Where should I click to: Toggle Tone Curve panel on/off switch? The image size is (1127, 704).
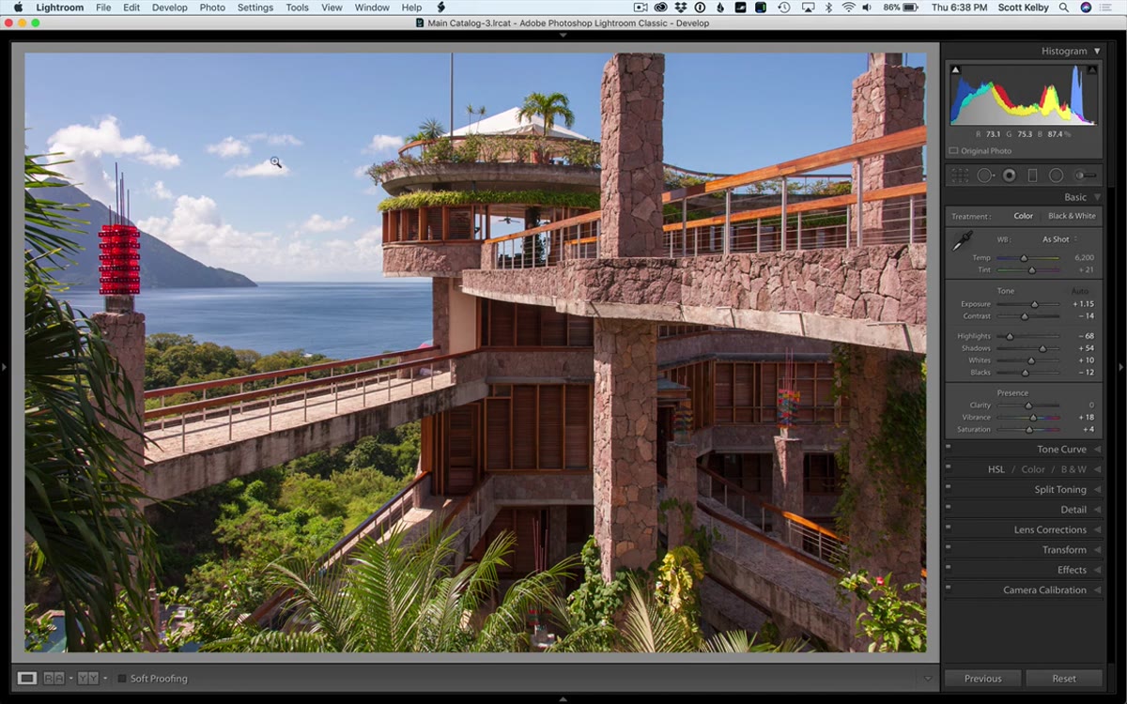click(949, 448)
